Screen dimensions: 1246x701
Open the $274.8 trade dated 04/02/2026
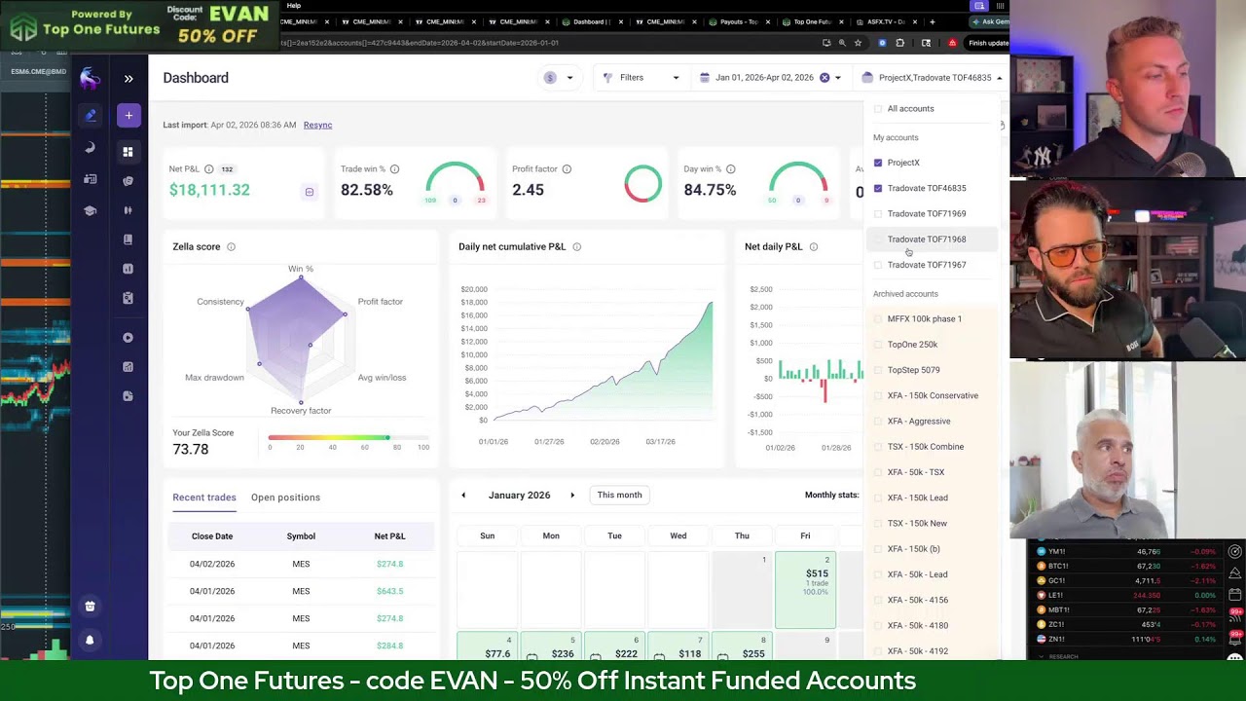click(x=300, y=564)
